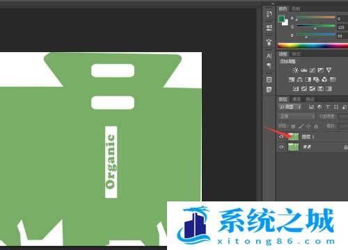Open the Properties collapsed panel icon
The width and height of the screenshot is (348, 250).
[269, 80]
